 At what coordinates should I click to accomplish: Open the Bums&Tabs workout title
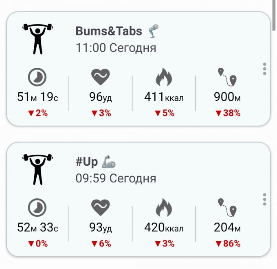109,31
